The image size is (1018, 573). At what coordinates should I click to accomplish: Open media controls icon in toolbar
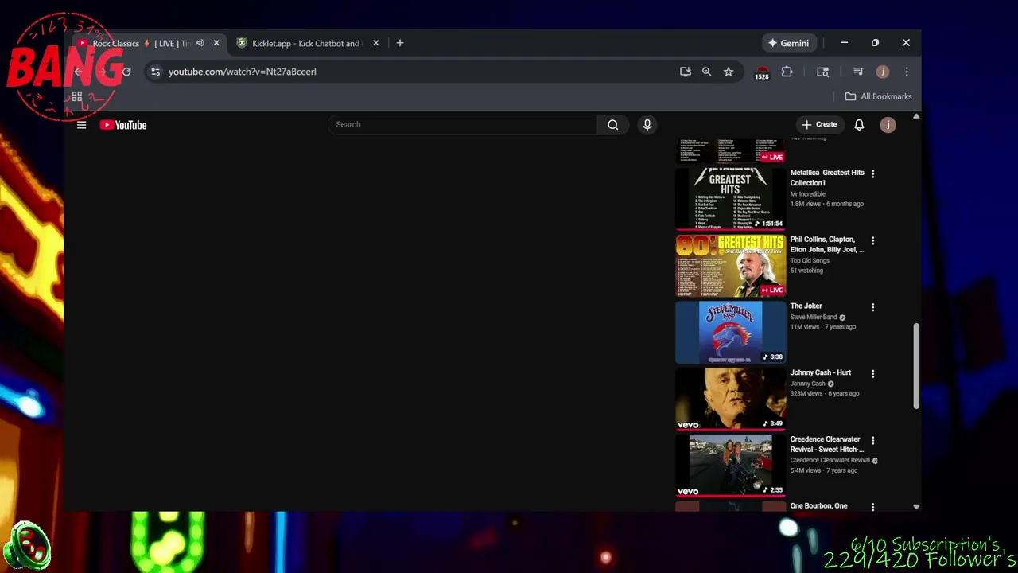[858, 72]
